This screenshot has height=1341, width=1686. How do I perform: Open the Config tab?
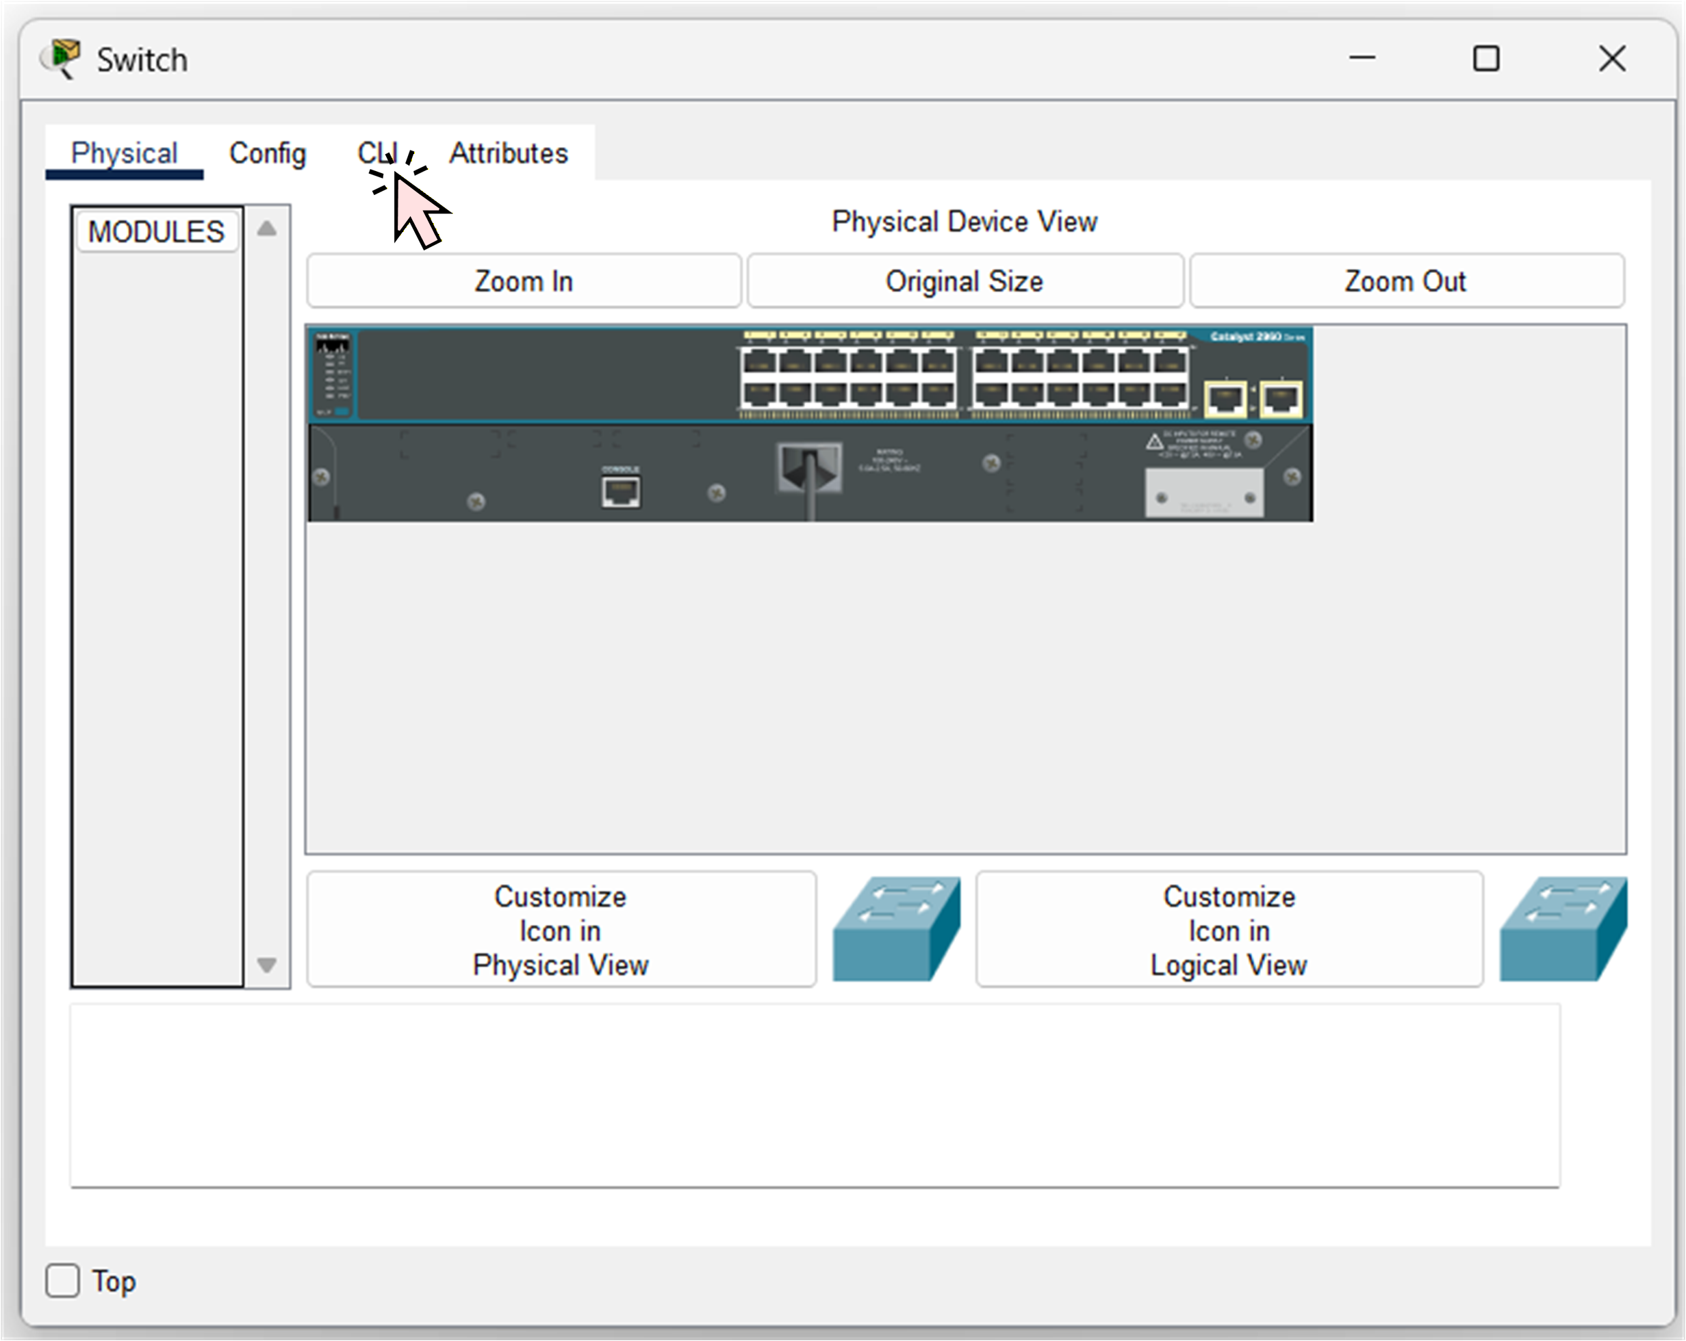[268, 153]
